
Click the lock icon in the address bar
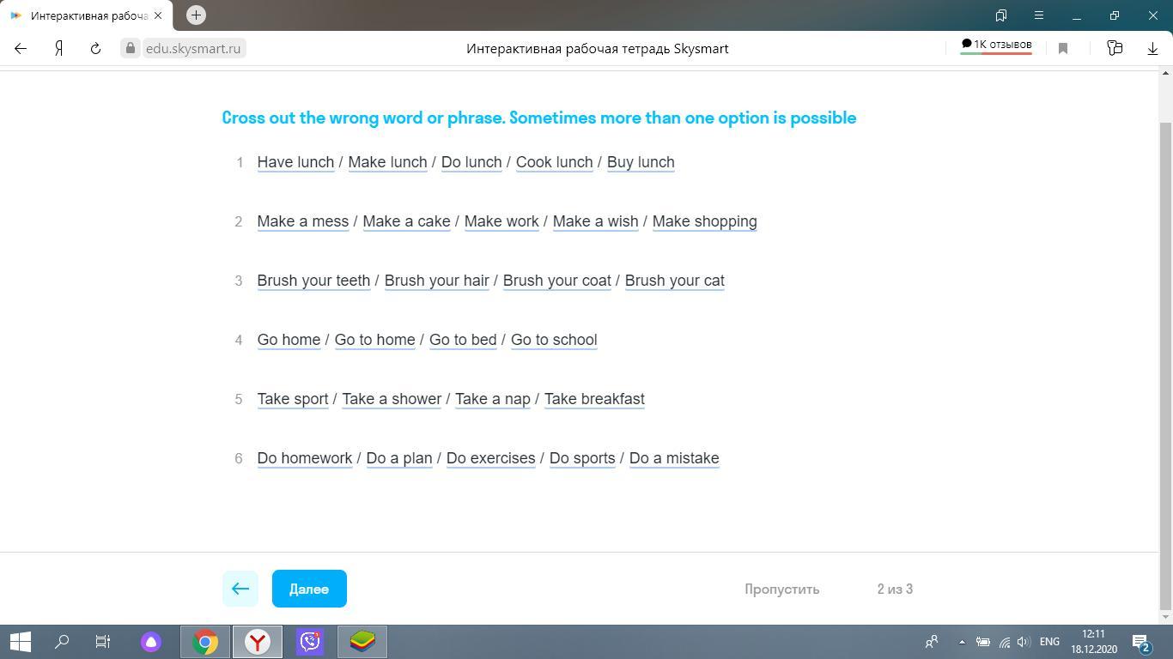click(131, 49)
